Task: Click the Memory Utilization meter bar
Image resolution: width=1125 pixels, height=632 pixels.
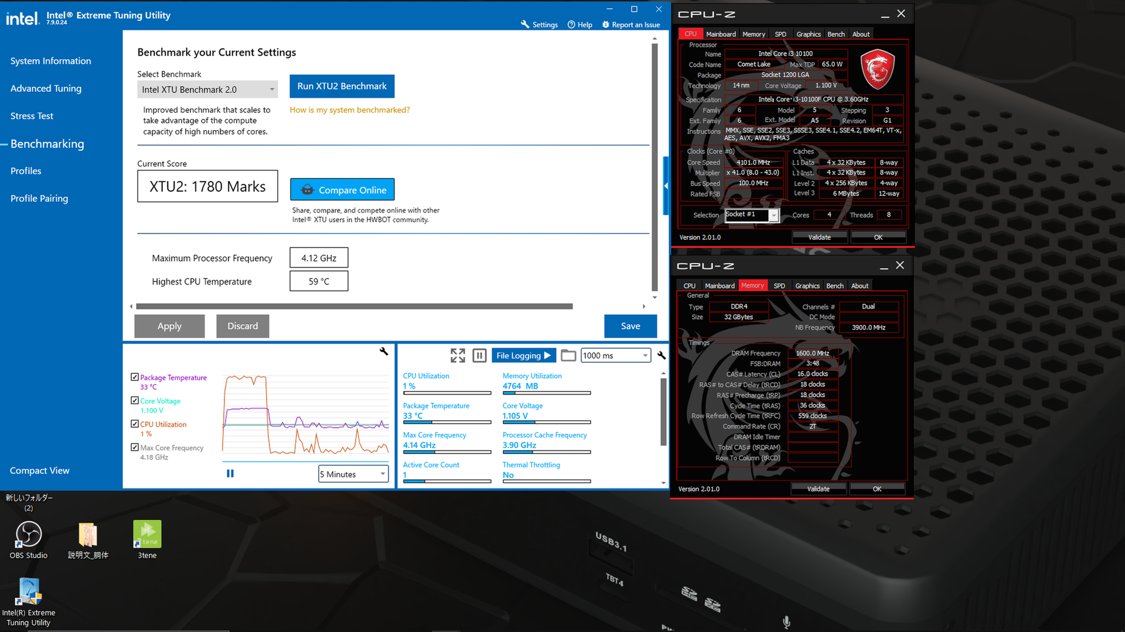Action: pos(546,393)
